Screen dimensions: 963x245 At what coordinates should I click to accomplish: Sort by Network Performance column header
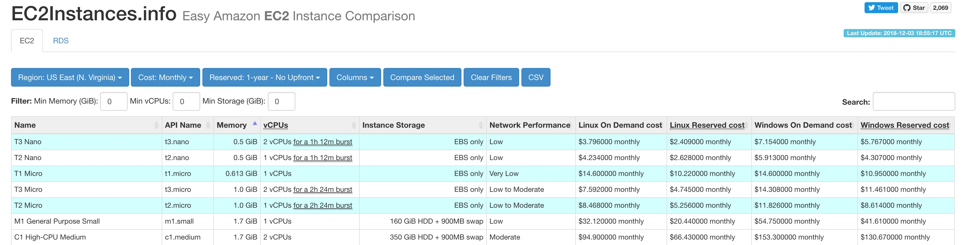530,126
